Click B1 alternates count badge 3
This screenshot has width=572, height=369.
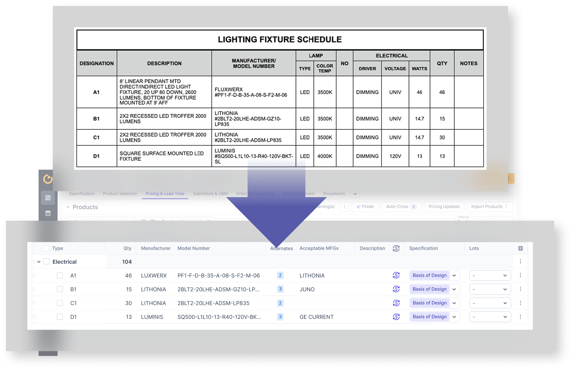pos(280,289)
